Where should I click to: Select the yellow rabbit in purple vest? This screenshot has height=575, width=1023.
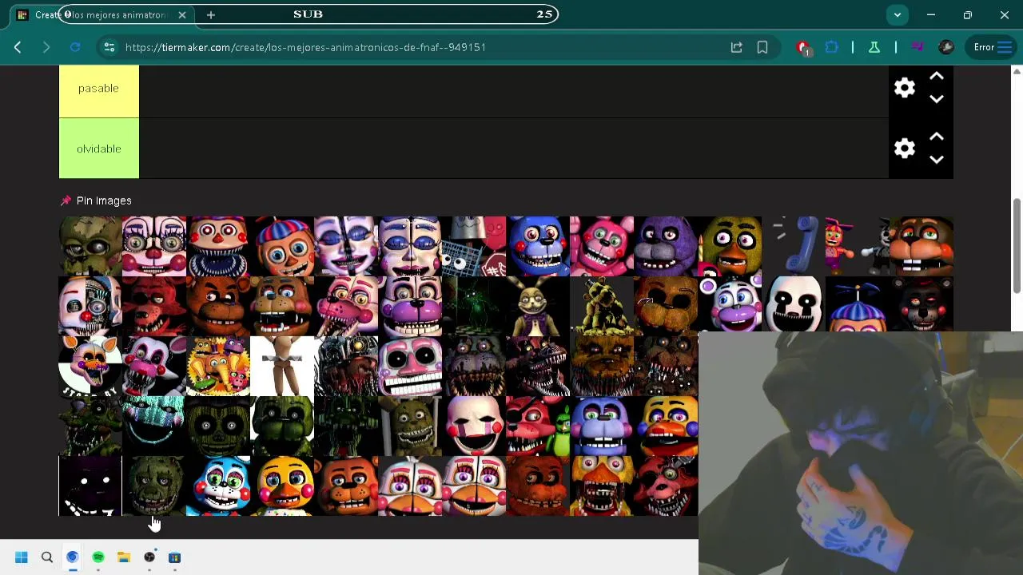point(538,306)
